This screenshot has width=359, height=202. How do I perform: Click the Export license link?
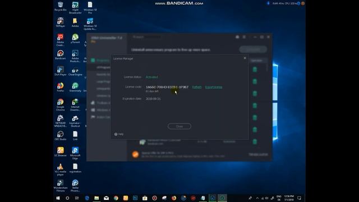coord(214,87)
